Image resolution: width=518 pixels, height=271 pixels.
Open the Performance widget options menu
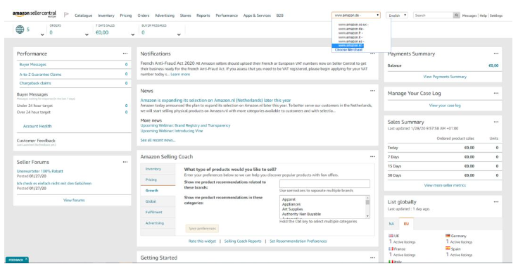[125, 53]
